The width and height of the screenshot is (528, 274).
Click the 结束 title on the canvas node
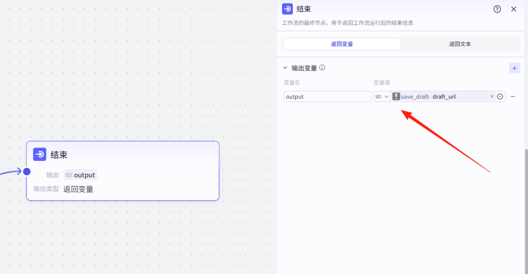59,155
